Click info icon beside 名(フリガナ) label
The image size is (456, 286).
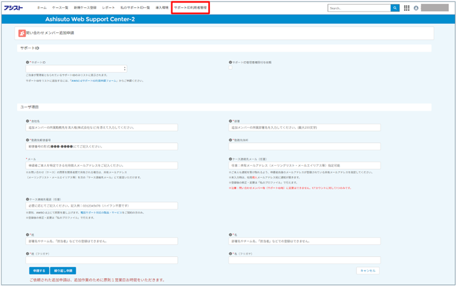(x=231, y=253)
